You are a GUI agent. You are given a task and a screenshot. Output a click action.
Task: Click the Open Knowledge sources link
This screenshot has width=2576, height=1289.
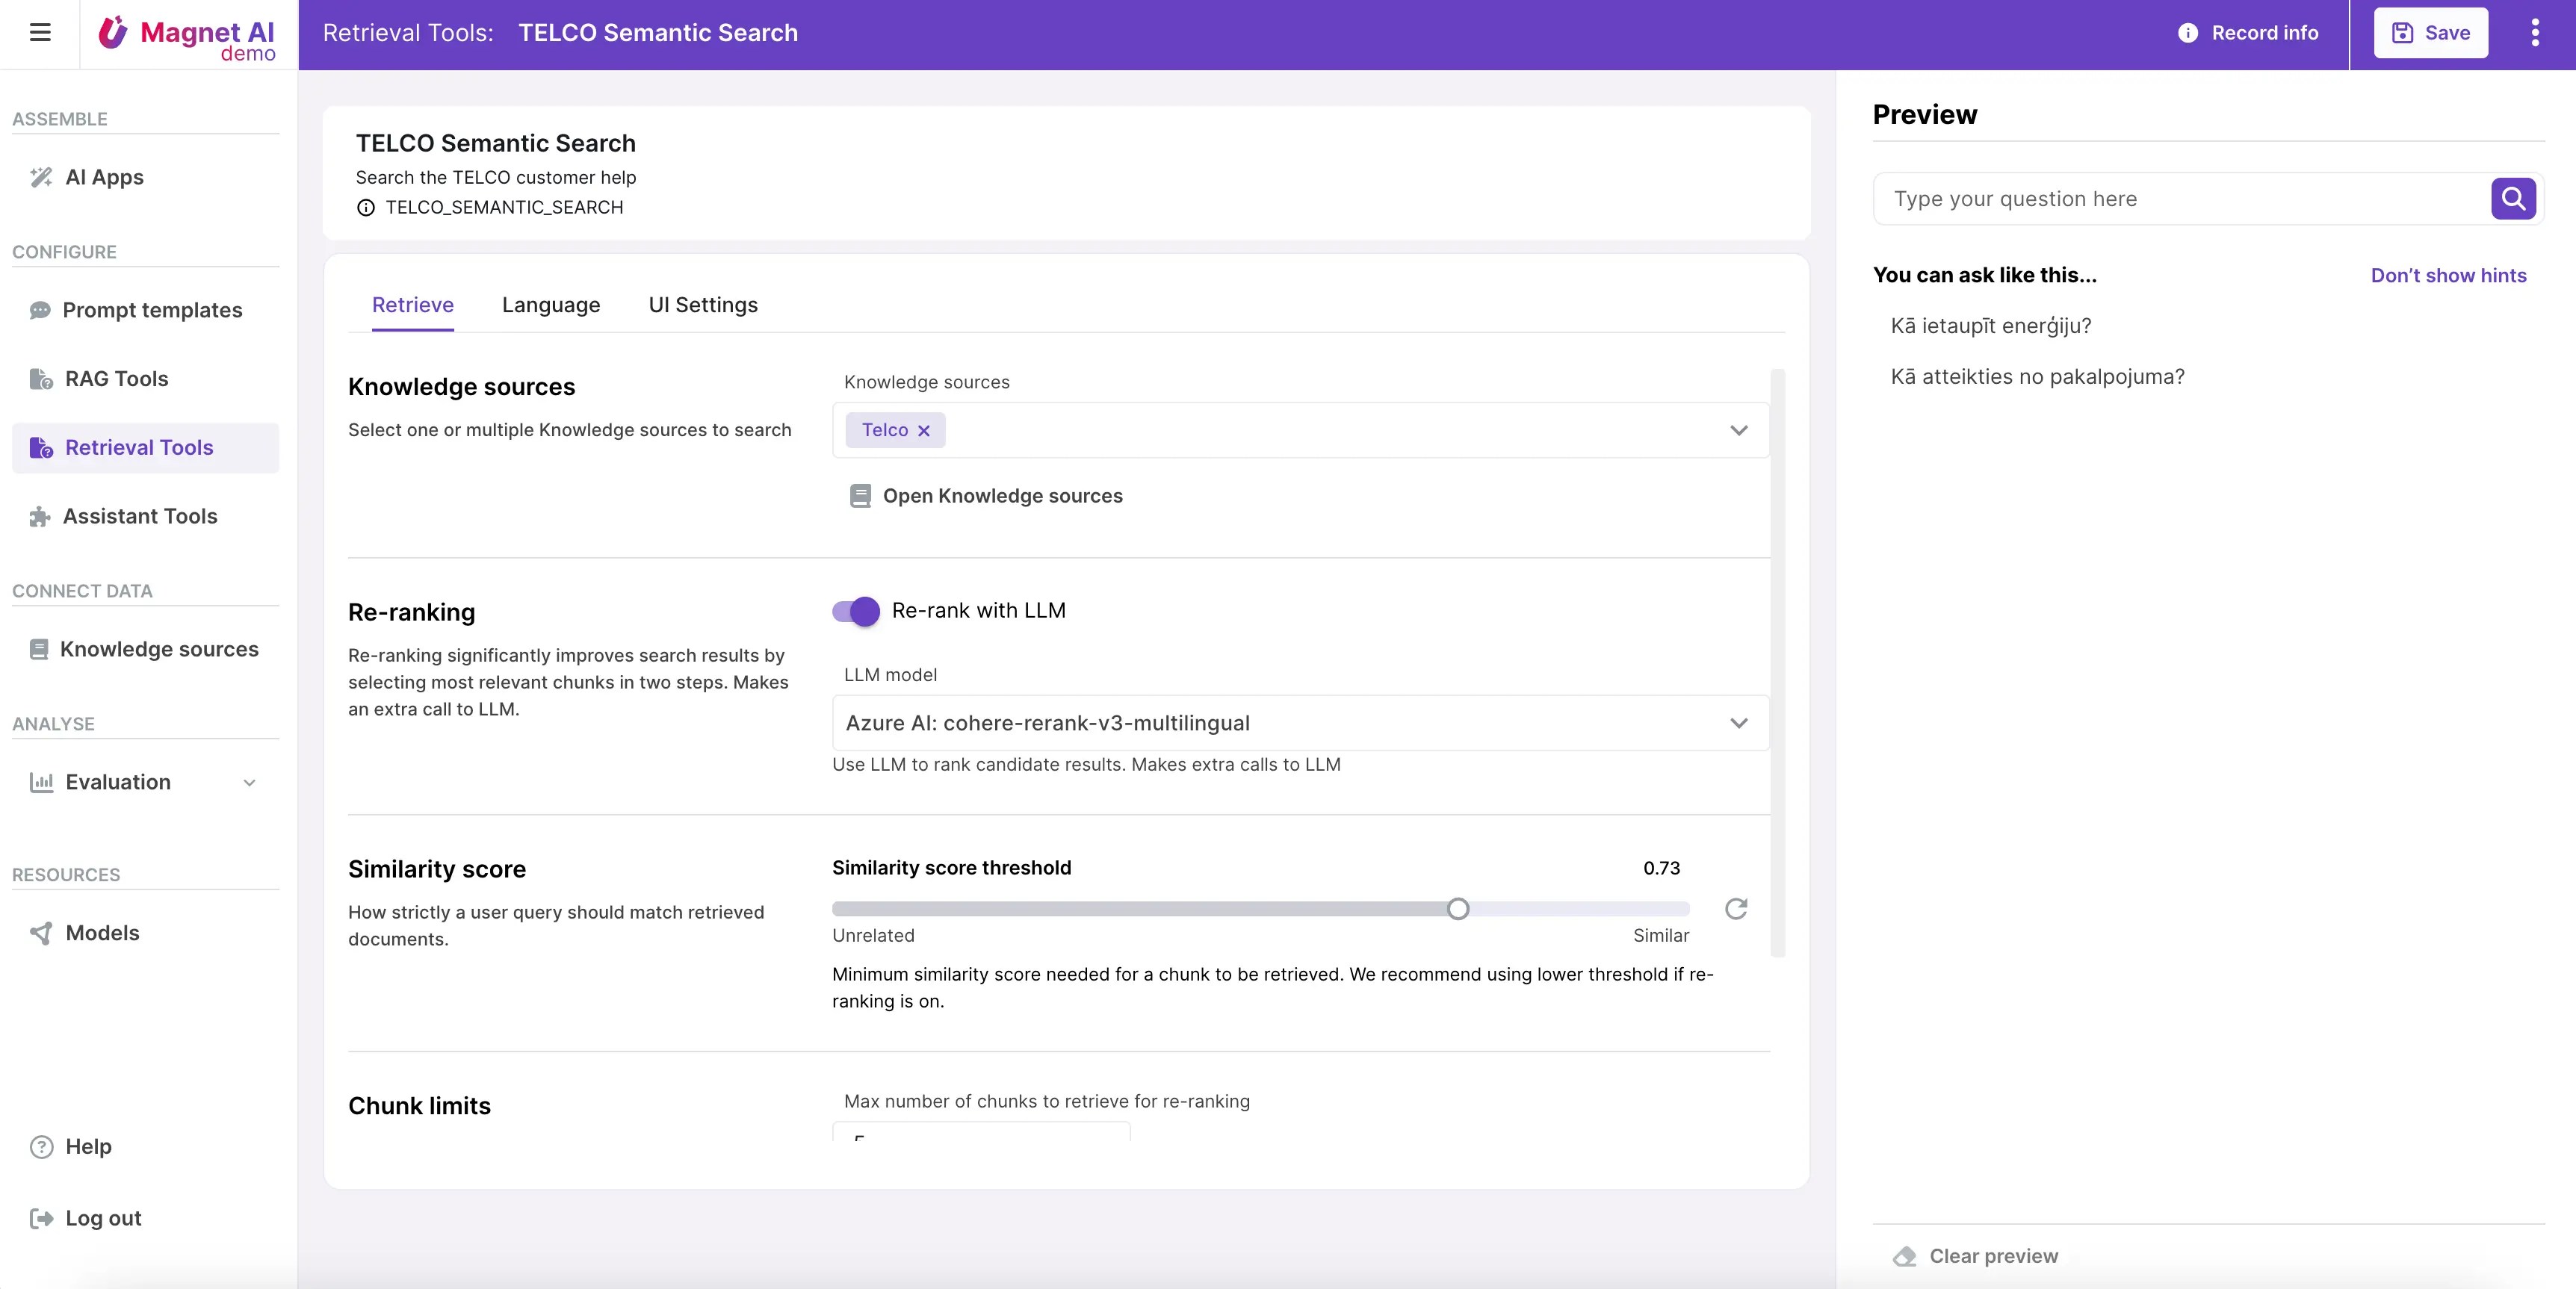tap(1002, 496)
